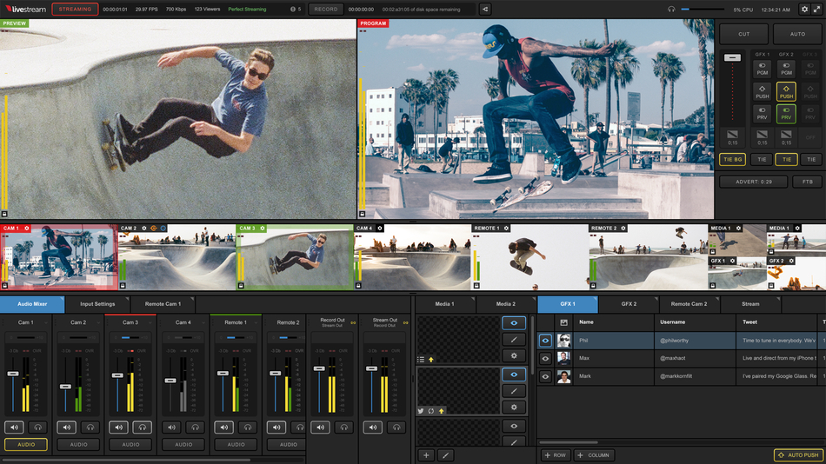Toggle visibility eye for Mark's row

545,377
